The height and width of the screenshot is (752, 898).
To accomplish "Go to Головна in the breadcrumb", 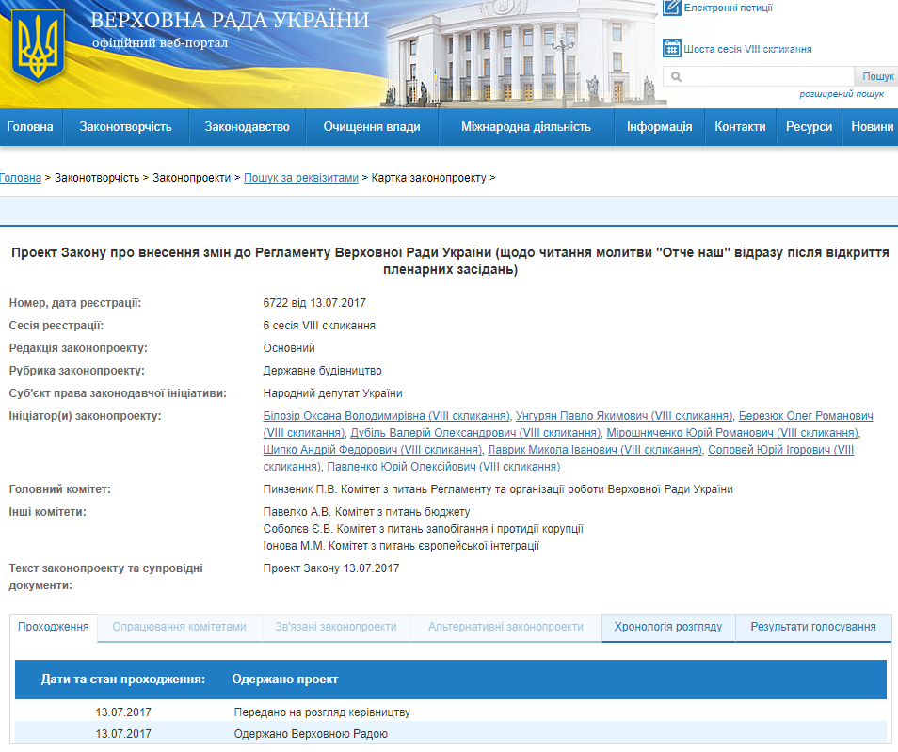I will tap(21, 178).
